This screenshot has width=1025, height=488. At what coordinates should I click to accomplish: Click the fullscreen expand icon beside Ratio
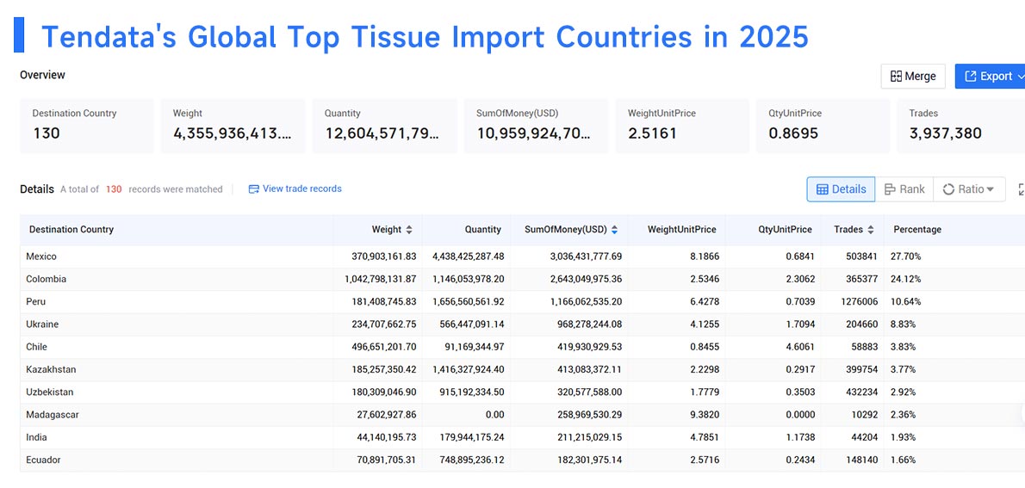[x=1021, y=188]
